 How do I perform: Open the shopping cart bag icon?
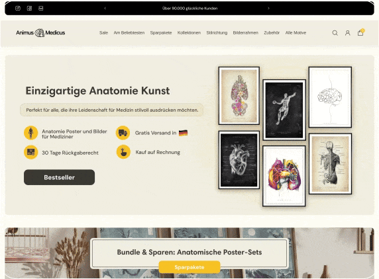click(360, 32)
